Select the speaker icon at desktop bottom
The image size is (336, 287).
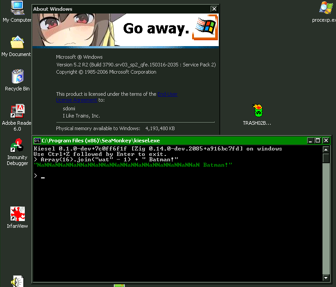click(17, 281)
